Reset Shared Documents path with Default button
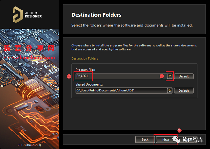The image size is (210, 149). tap(184, 91)
